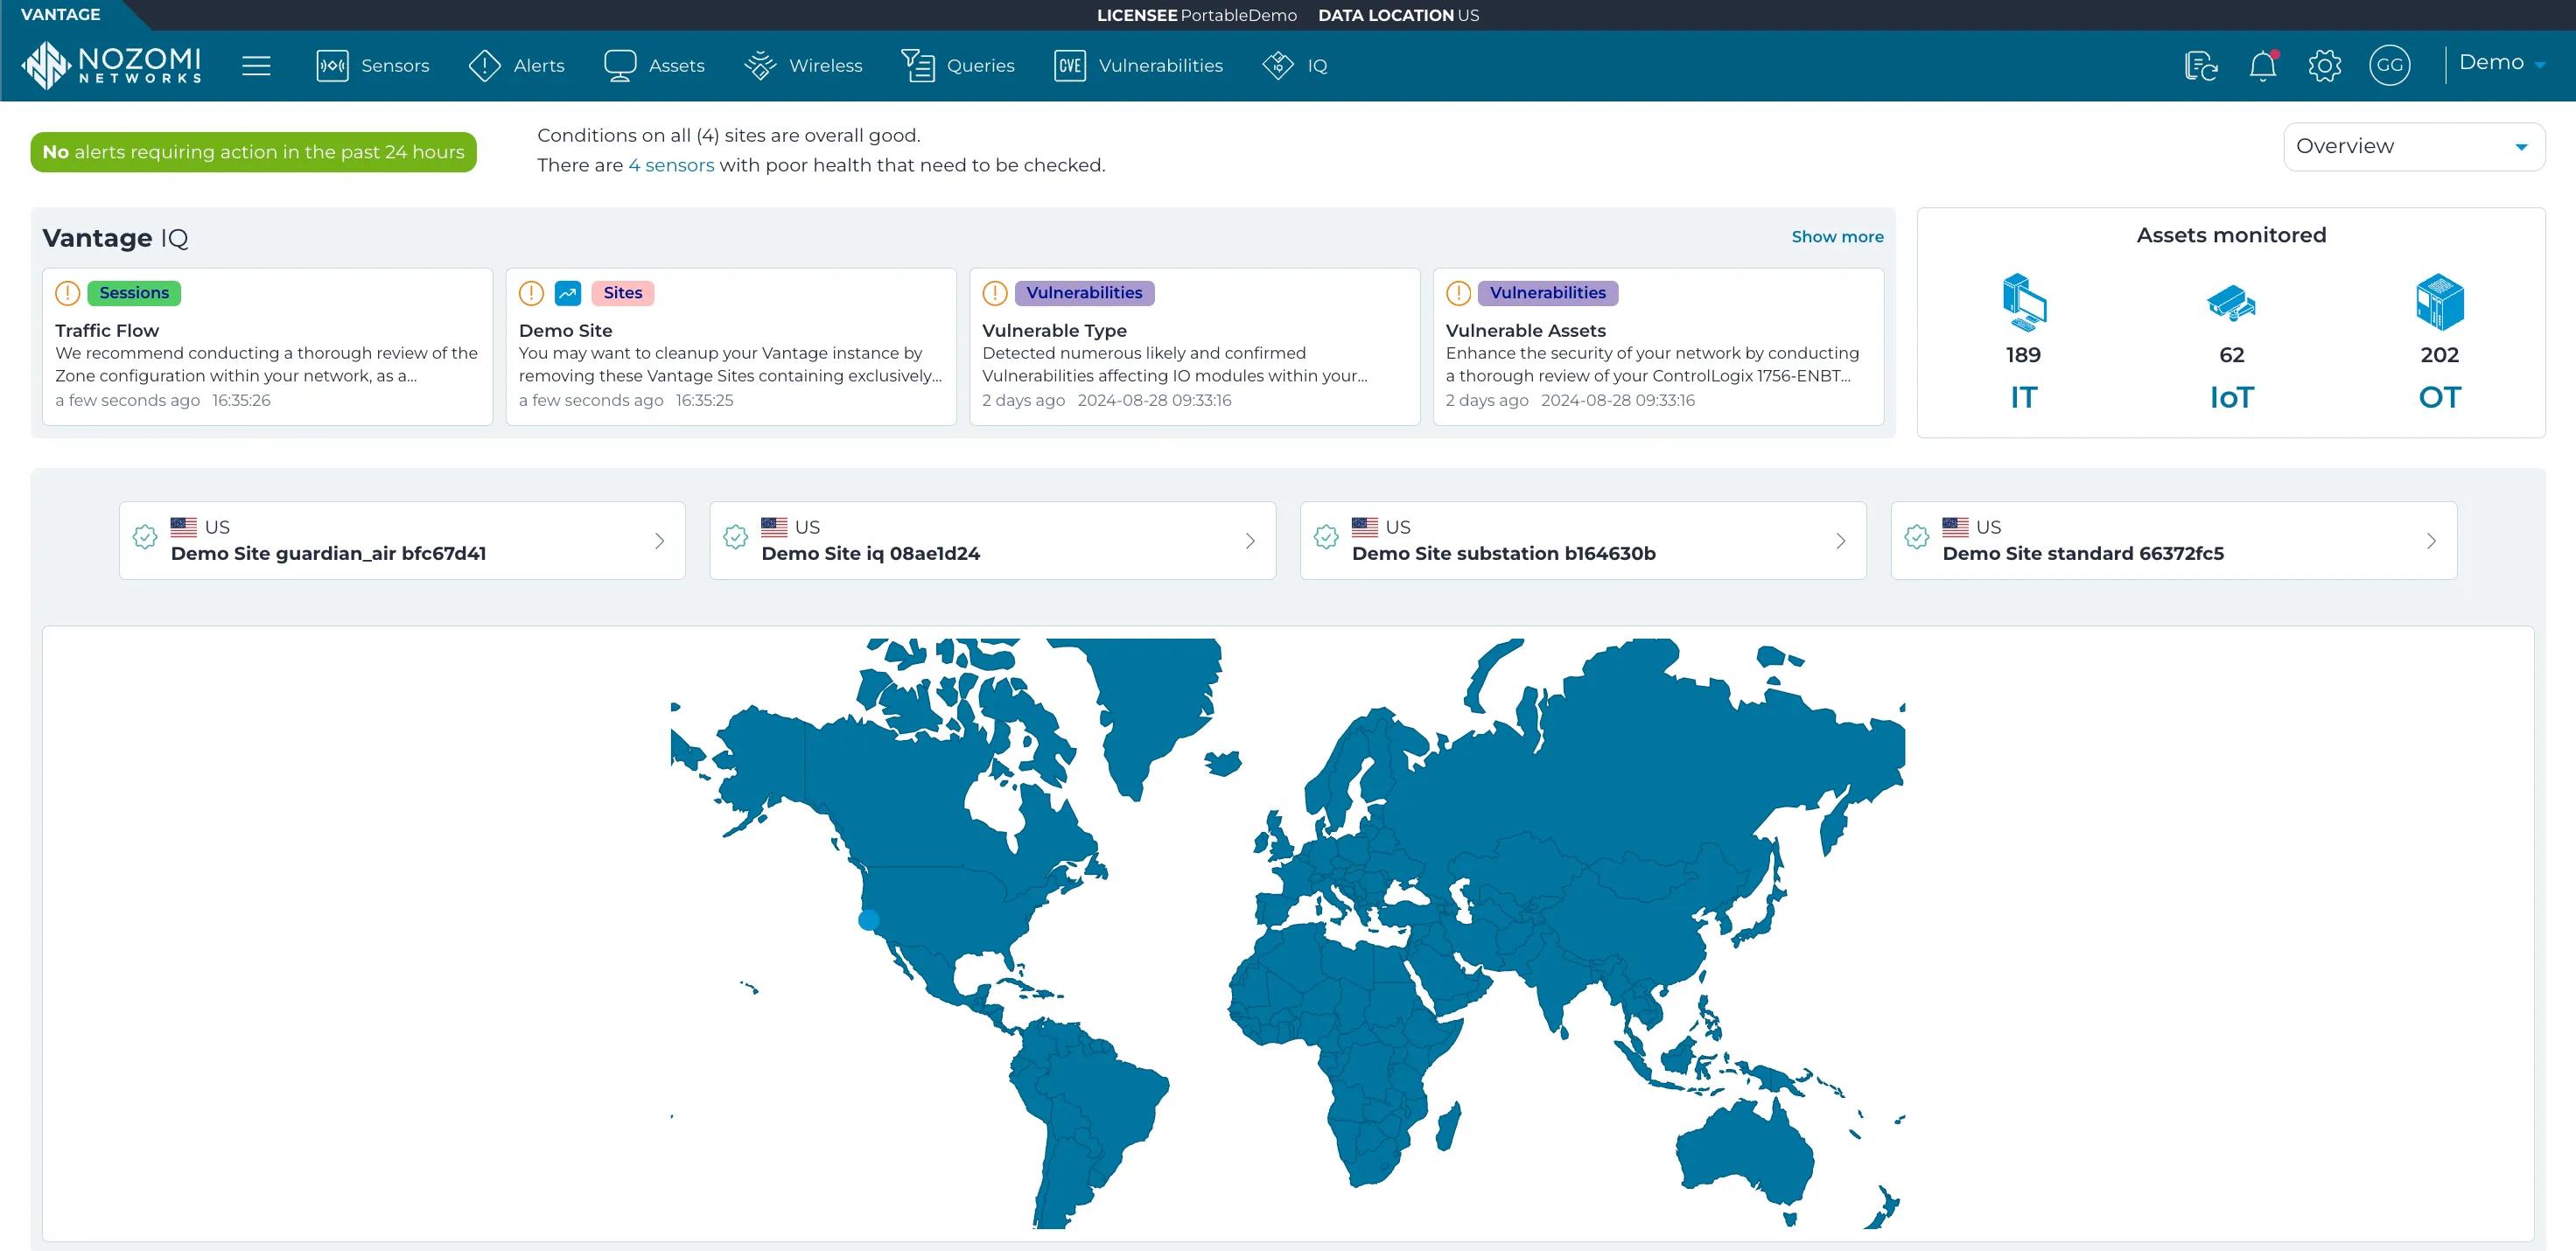
Task: Click the Wireless signal icon
Action: tap(760, 66)
